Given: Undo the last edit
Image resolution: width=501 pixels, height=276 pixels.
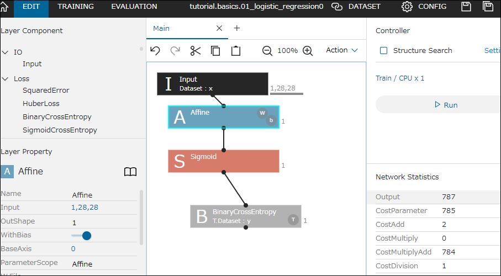Looking at the screenshot, I should 155,51.
